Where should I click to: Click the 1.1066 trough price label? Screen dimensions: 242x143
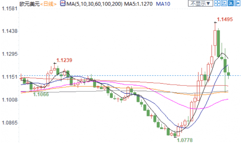41,94
